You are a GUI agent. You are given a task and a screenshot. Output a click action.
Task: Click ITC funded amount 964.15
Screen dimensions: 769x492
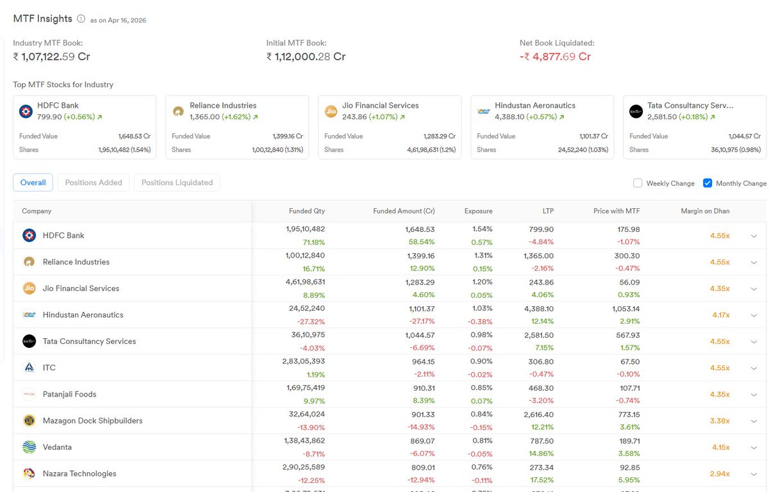[x=422, y=361]
